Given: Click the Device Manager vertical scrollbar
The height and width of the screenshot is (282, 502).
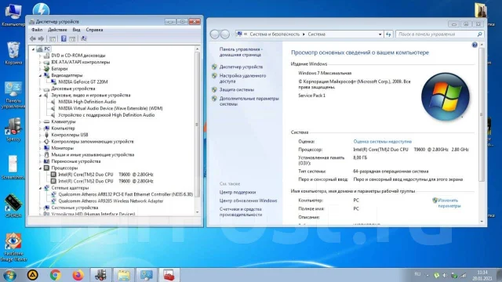Looking at the screenshot, I should tap(197, 125).
